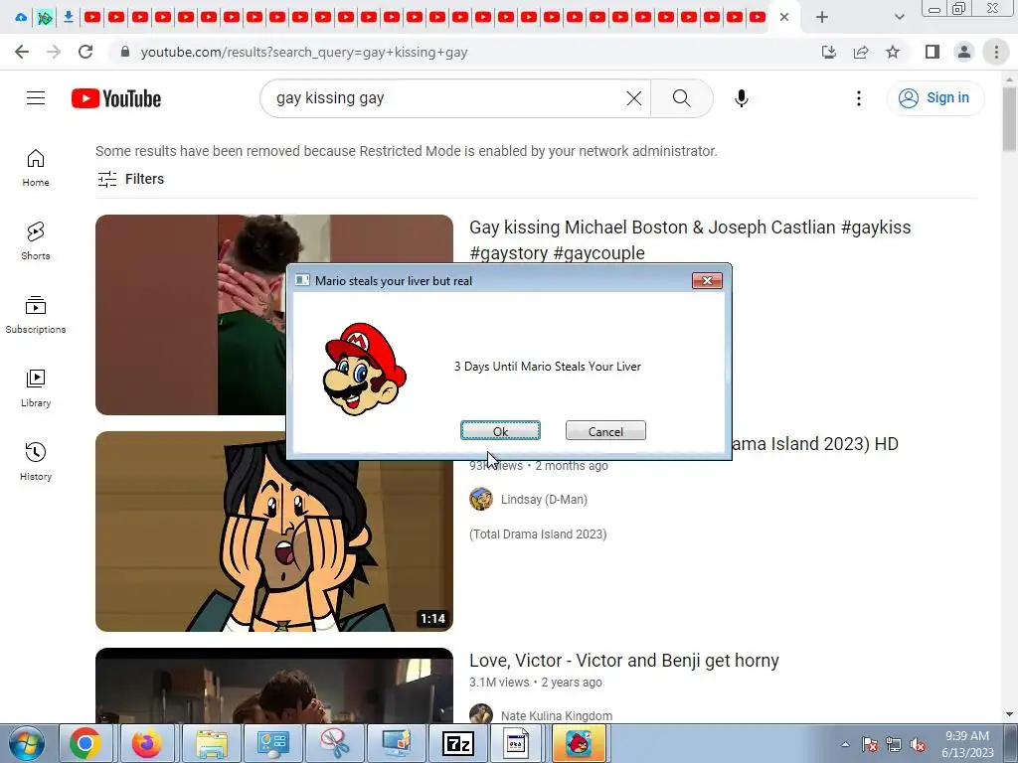This screenshot has height=763, width=1018.
Task: Open Windows Explorer from the taskbar
Action: tap(211, 743)
